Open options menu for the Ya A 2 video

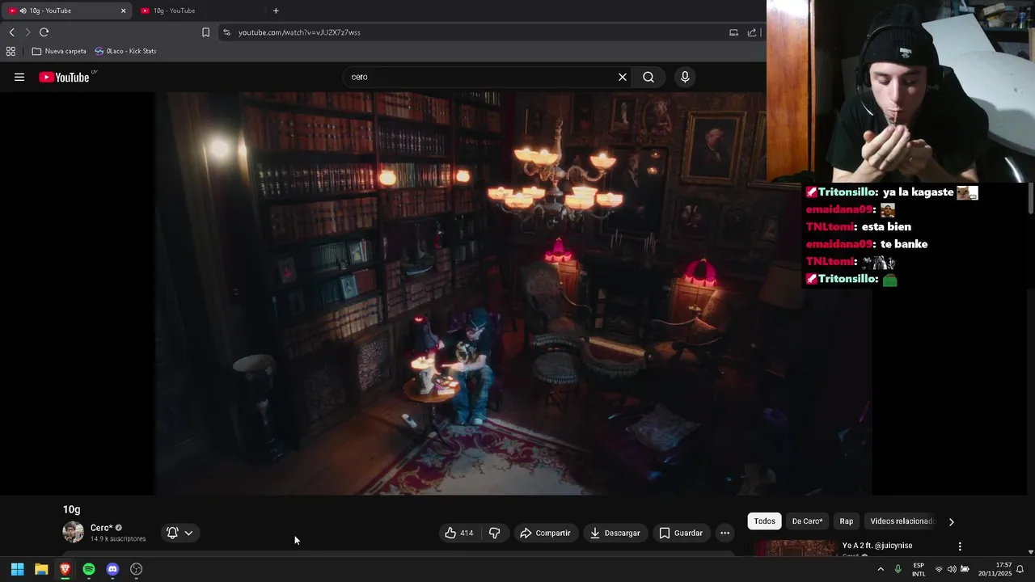(x=960, y=546)
